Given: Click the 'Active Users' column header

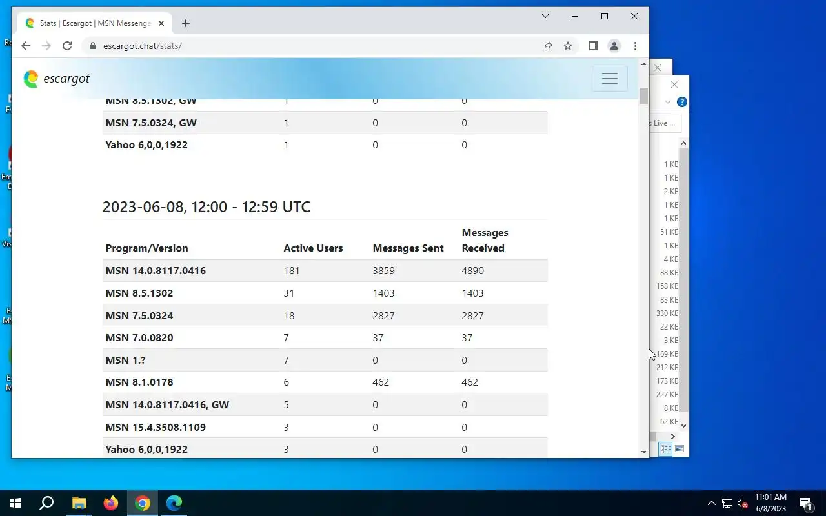Looking at the screenshot, I should click(x=313, y=248).
